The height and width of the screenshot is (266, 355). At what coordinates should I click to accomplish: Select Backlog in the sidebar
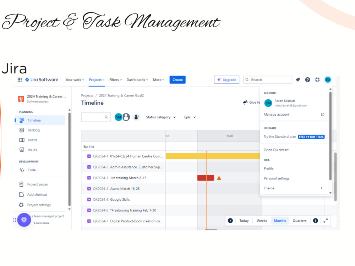pyautogui.click(x=40, y=130)
